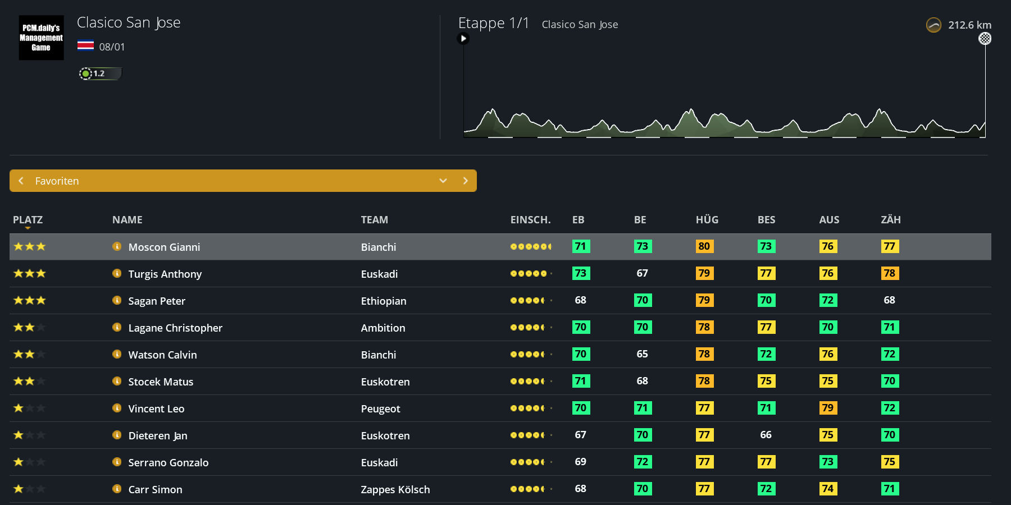Viewport: 1011px width, 505px height.
Task: Go to next view with right arrow
Action: (465, 181)
